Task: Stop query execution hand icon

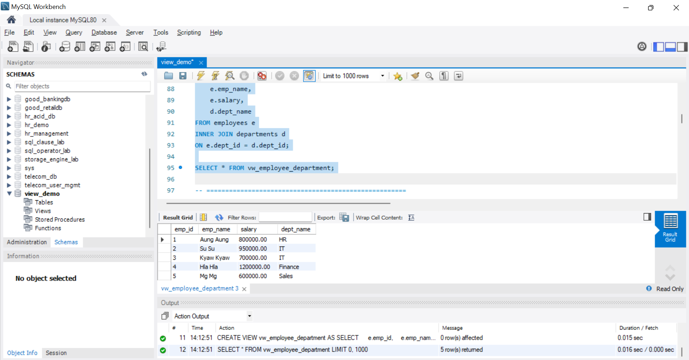Action: (244, 76)
